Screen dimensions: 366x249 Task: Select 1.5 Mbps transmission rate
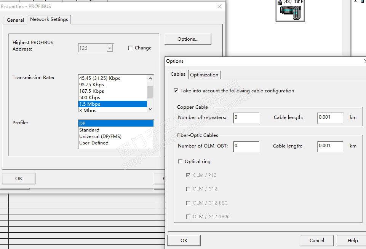coord(113,104)
